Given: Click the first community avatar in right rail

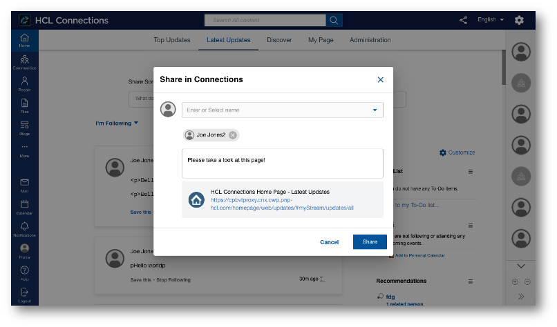Looking at the screenshot, I should click(521, 83).
